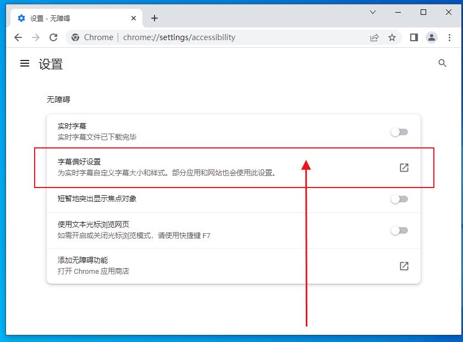Click the 设置 page title
This screenshot has height=342, width=463.
click(x=51, y=64)
